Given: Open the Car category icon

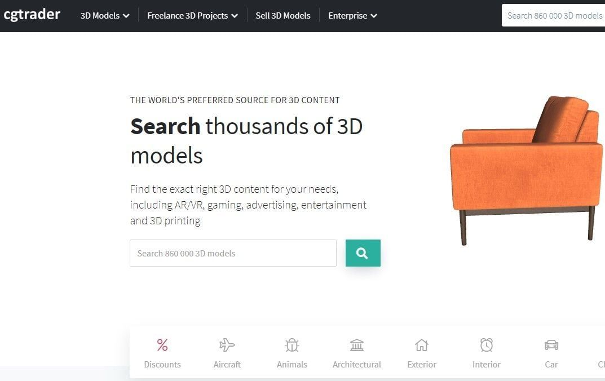Looking at the screenshot, I should (x=551, y=345).
